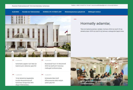133x90 pixels.
Task: Click the embassy site title in header
Action: tap(31, 6)
